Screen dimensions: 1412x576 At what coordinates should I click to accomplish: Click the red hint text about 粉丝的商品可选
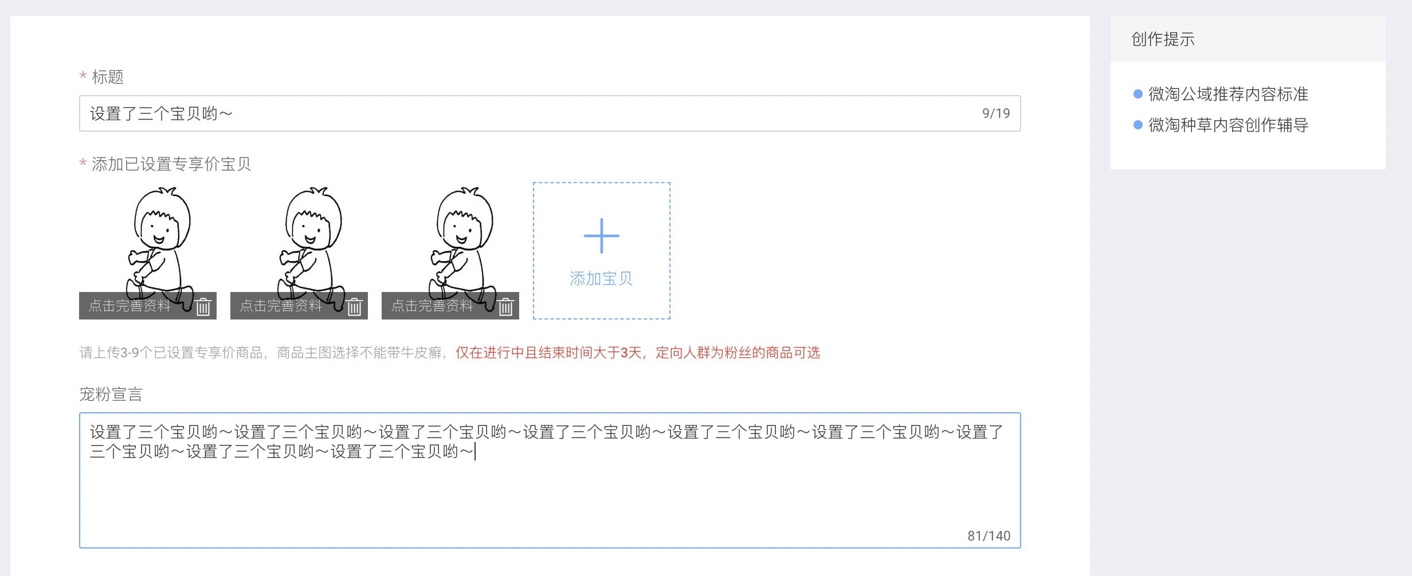coord(638,353)
